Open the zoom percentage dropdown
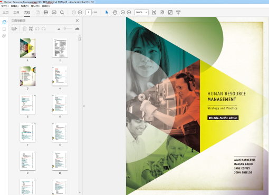269x195 pixels. (x=141, y=12)
